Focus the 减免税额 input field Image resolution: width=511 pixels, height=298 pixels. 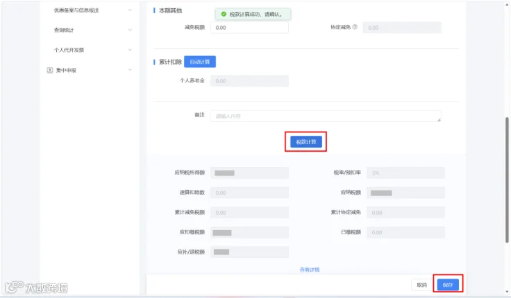[x=249, y=28]
